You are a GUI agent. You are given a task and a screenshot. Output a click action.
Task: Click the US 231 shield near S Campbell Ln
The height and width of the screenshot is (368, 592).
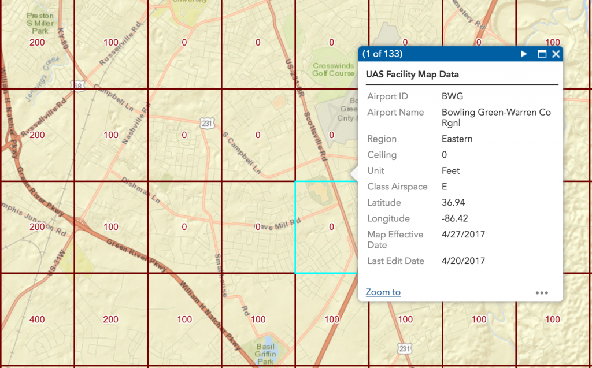(208, 123)
